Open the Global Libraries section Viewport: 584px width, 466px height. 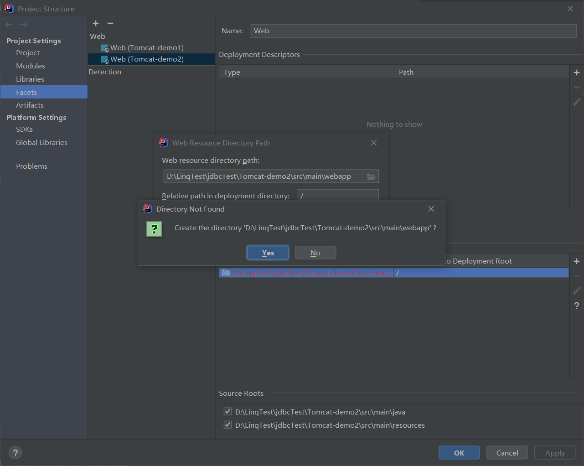coord(41,143)
